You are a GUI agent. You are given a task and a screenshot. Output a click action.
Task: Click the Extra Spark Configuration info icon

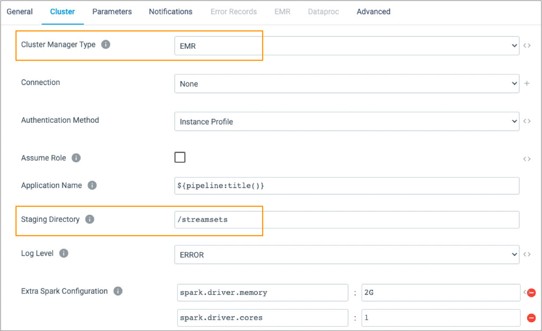pyautogui.click(x=117, y=291)
